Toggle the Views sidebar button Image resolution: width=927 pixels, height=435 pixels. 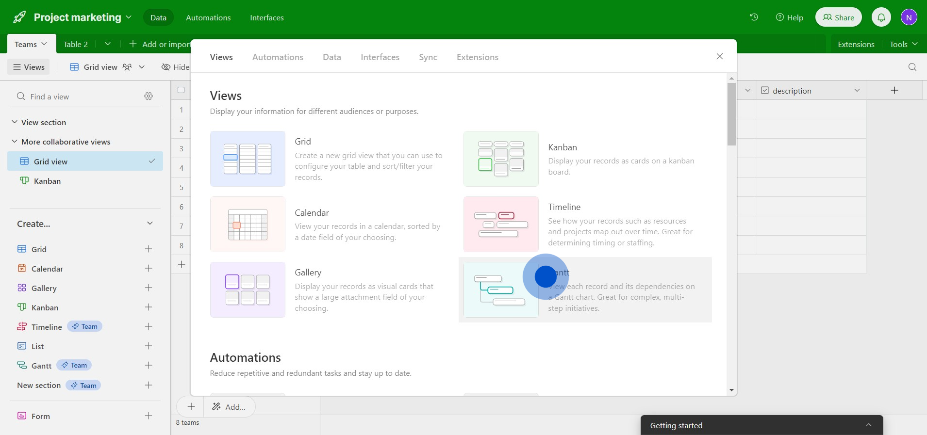point(29,67)
